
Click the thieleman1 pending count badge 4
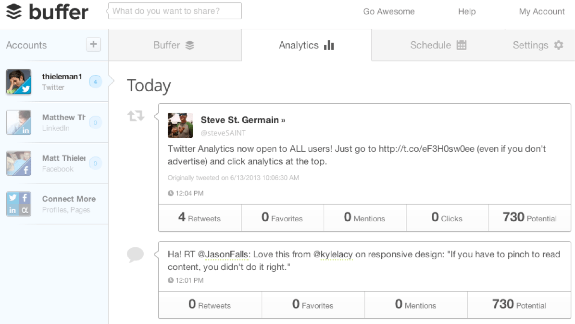coord(95,82)
